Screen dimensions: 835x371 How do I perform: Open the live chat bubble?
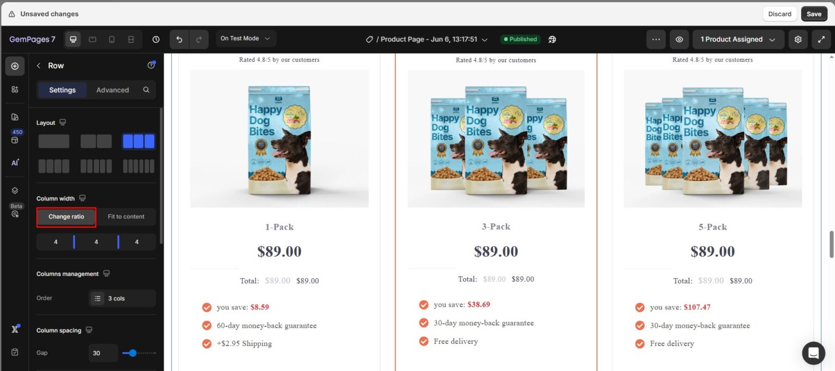click(x=813, y=353)
